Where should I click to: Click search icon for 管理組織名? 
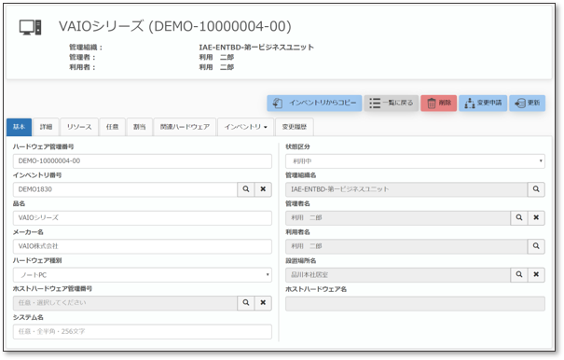click(x=536, y=189)
